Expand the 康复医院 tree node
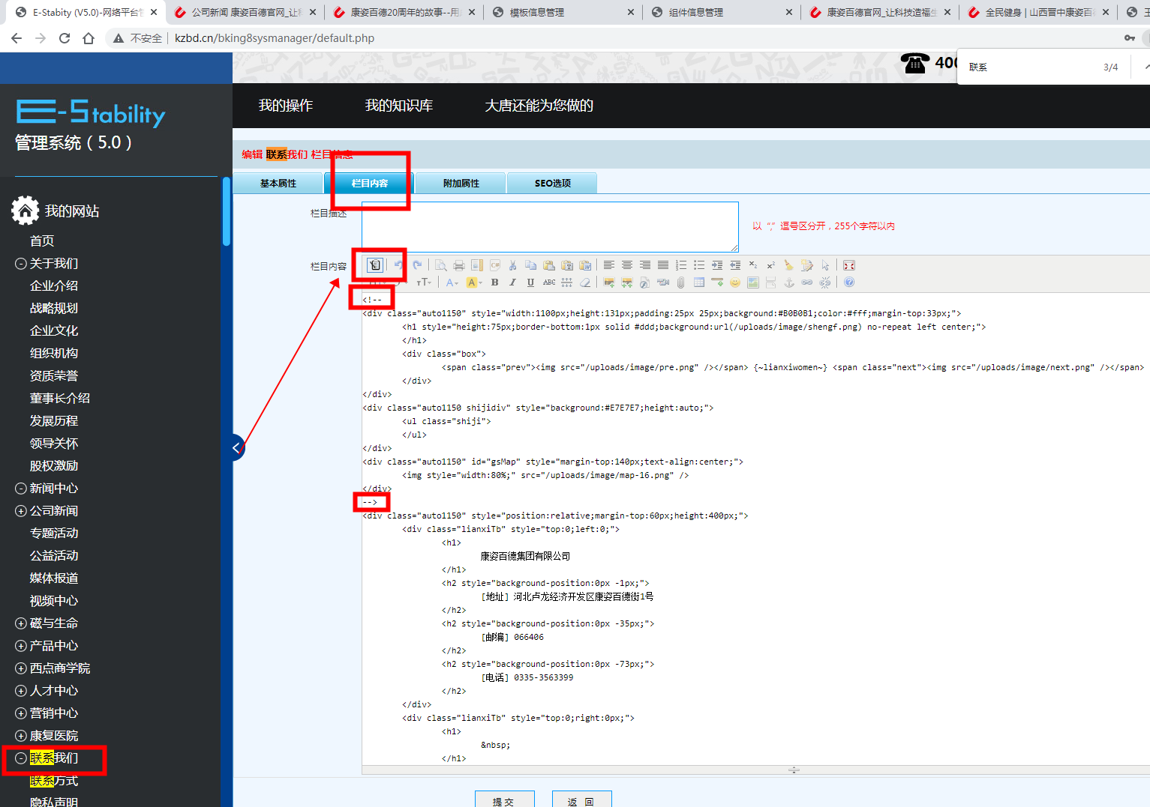 [21, 736]
